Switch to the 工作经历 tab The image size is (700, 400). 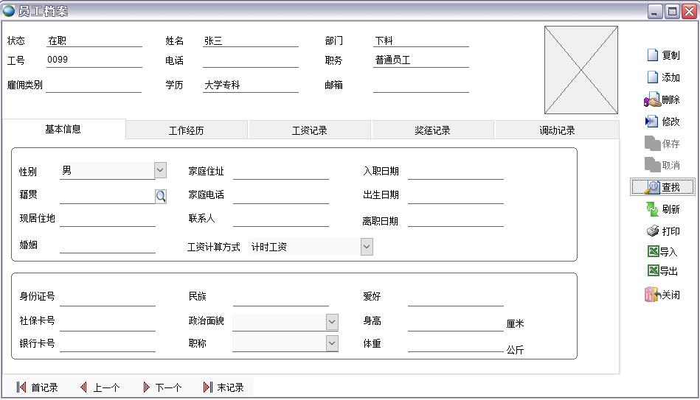point(187,130)
